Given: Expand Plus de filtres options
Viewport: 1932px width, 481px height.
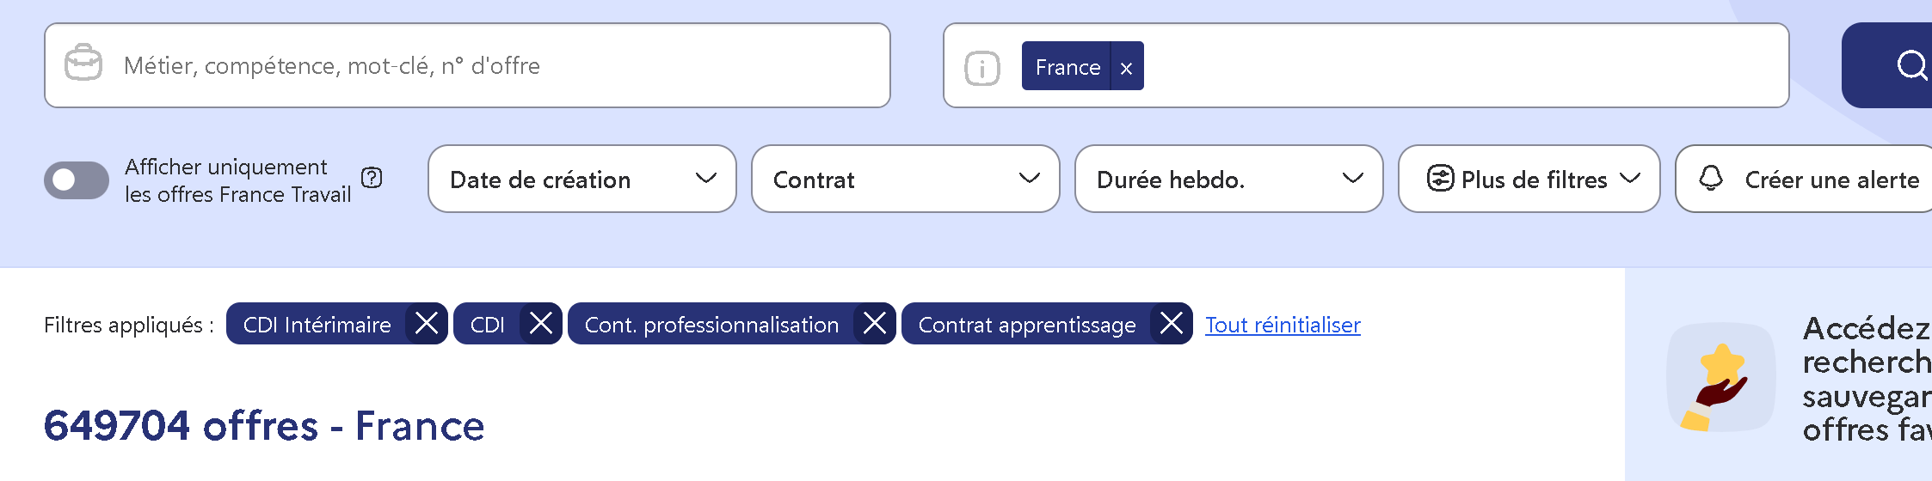Looking at the screenshot, I should point(1529,179).
